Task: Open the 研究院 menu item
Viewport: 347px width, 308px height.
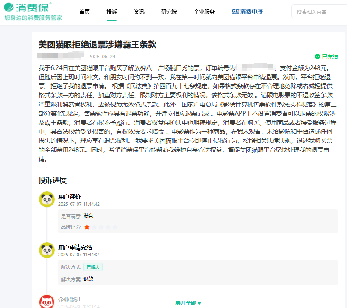Action: 169,12
